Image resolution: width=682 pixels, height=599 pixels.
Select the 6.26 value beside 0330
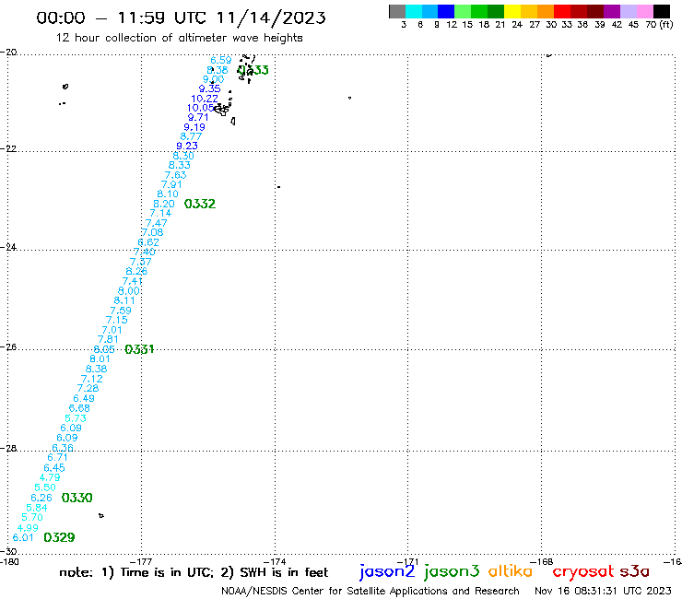click(41, 498)
